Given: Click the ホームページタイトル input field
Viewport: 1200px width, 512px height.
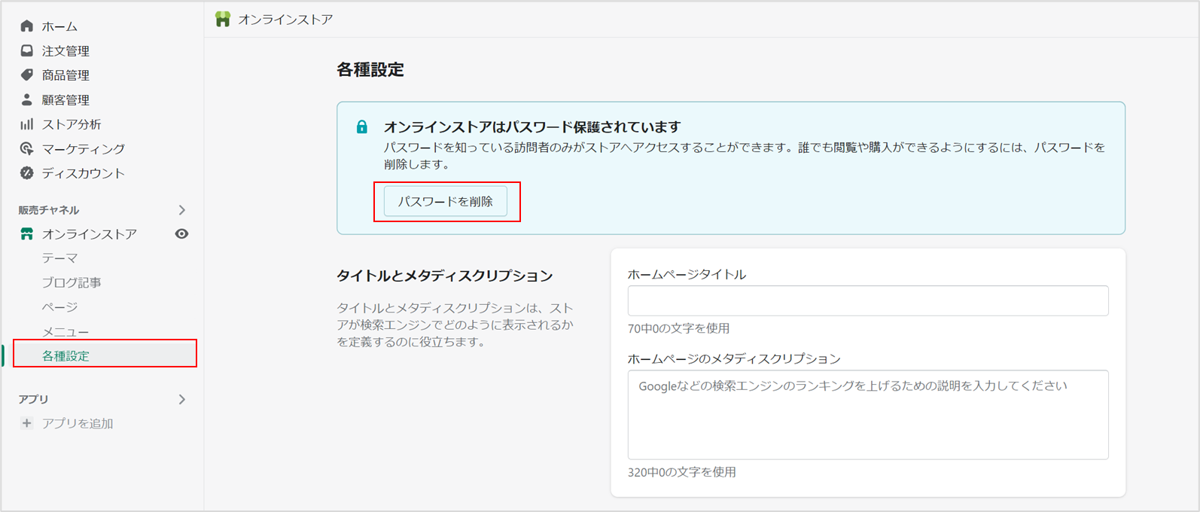Looking at the screenshot, I should point(868,300).
